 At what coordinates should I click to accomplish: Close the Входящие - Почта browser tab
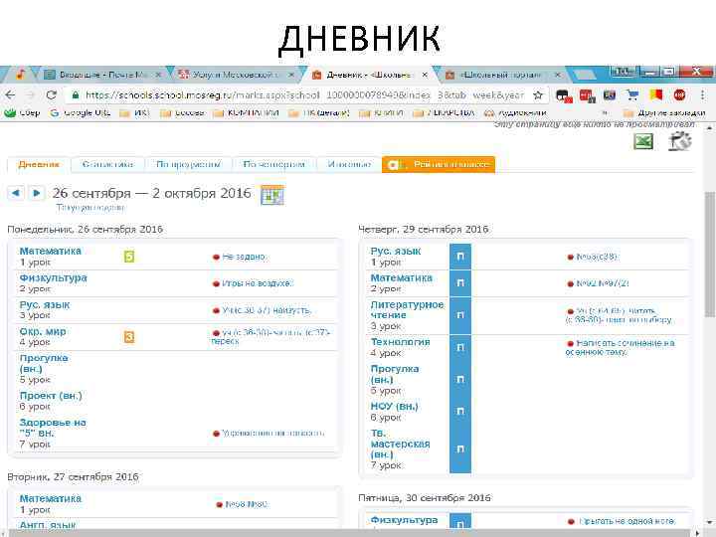[x=158, y=75]
